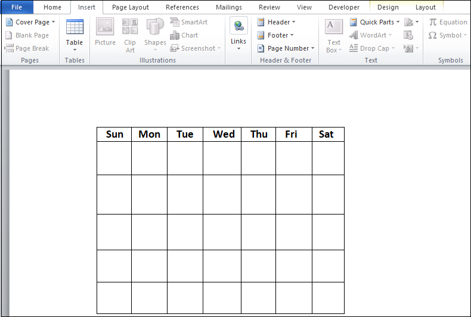Insert a Chart
The height and width of the screenshot is (317, 471).
pyautogui.click(x=184, y=35)
